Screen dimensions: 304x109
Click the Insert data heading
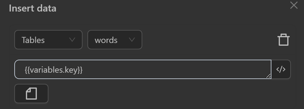(x=33, y=8)
